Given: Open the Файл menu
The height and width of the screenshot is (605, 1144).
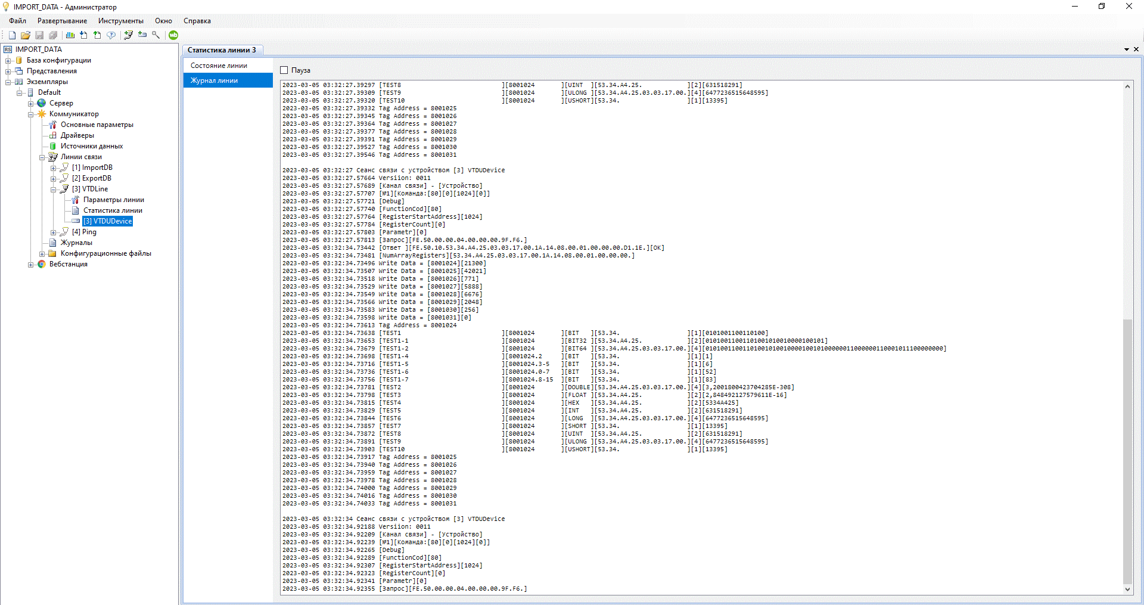Looking at the screenshot, I should pos(17,21).
